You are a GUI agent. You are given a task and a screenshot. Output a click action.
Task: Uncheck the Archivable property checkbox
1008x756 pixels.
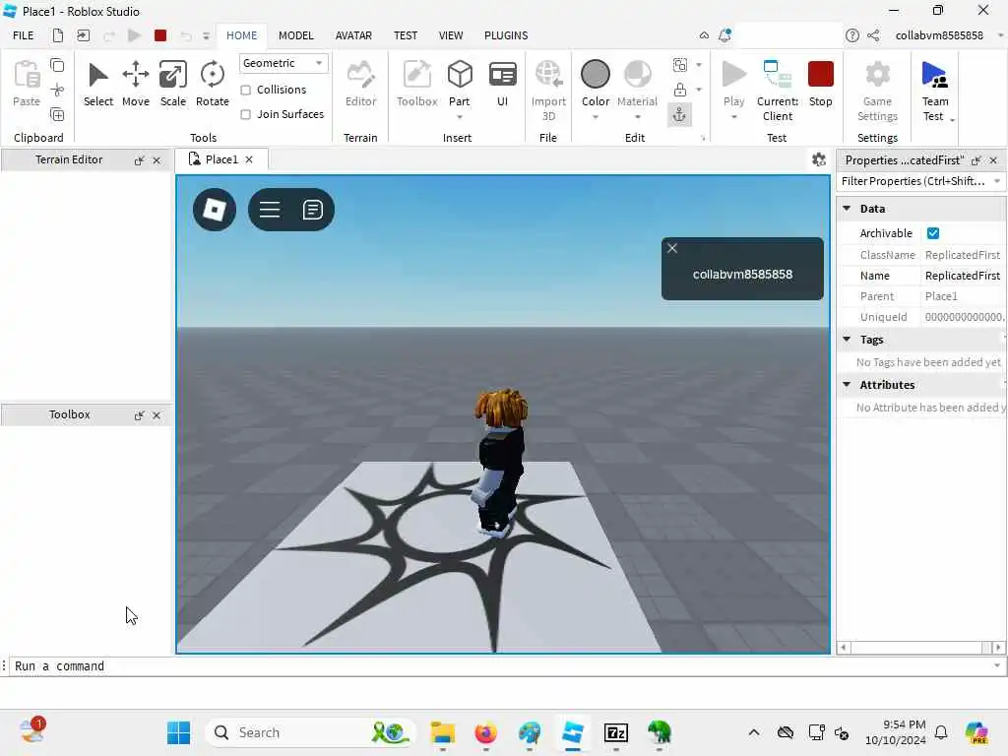(x=933, y=233)
